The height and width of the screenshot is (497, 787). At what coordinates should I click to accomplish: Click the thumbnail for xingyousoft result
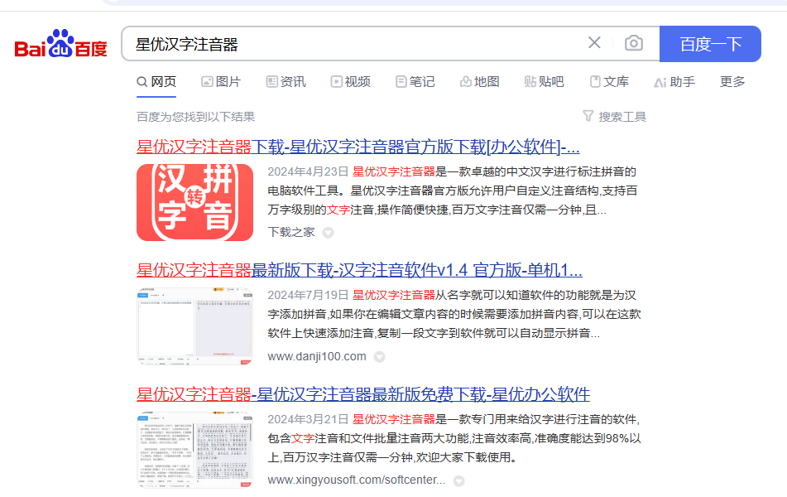pos(194,450)
